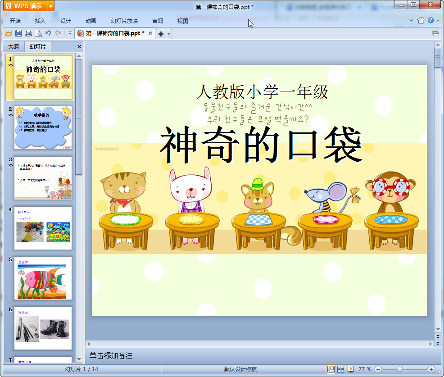Screen dimensions: 444x377
Task: Click the animation star icon on slide 2
Action: click(x=10, y=115)
